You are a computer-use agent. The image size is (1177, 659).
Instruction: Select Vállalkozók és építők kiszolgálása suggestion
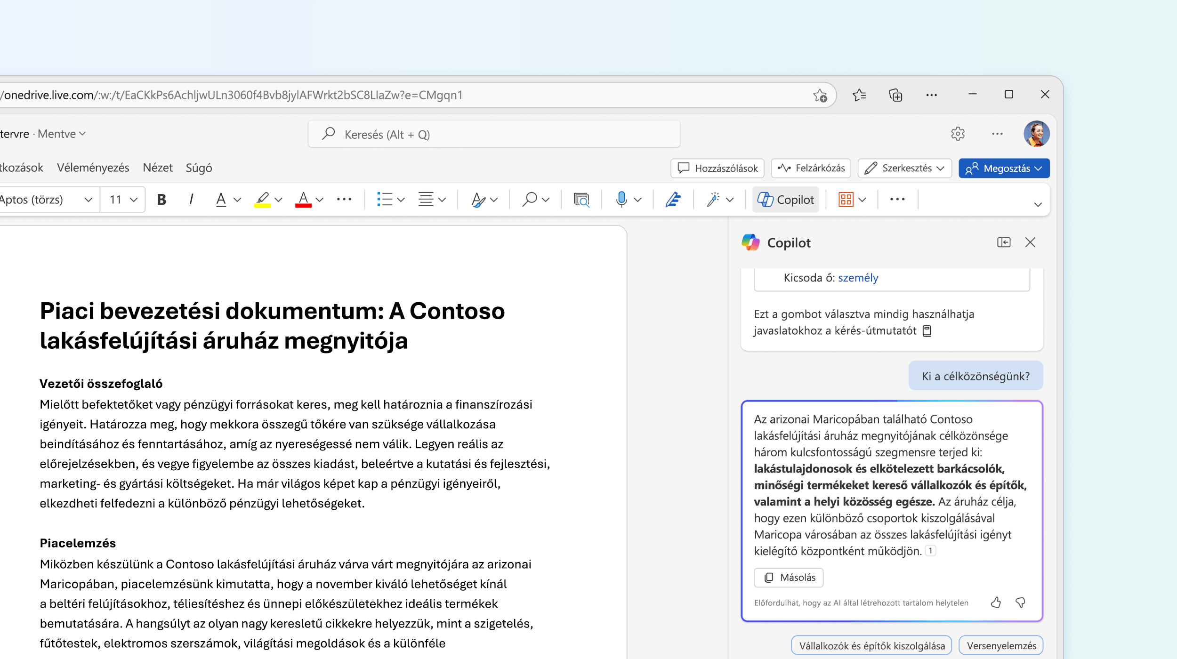871,646
